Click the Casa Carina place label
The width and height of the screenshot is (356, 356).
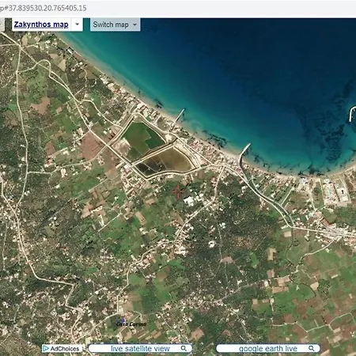tap(131, 324)
